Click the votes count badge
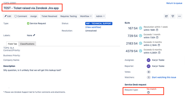This screenshot has height=96, width=185. click(x=149, y=72)
